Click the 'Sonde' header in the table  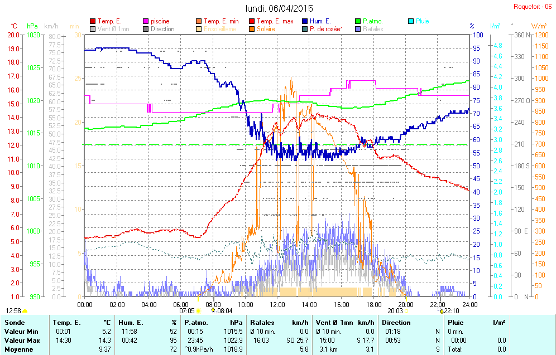[15, 323]
